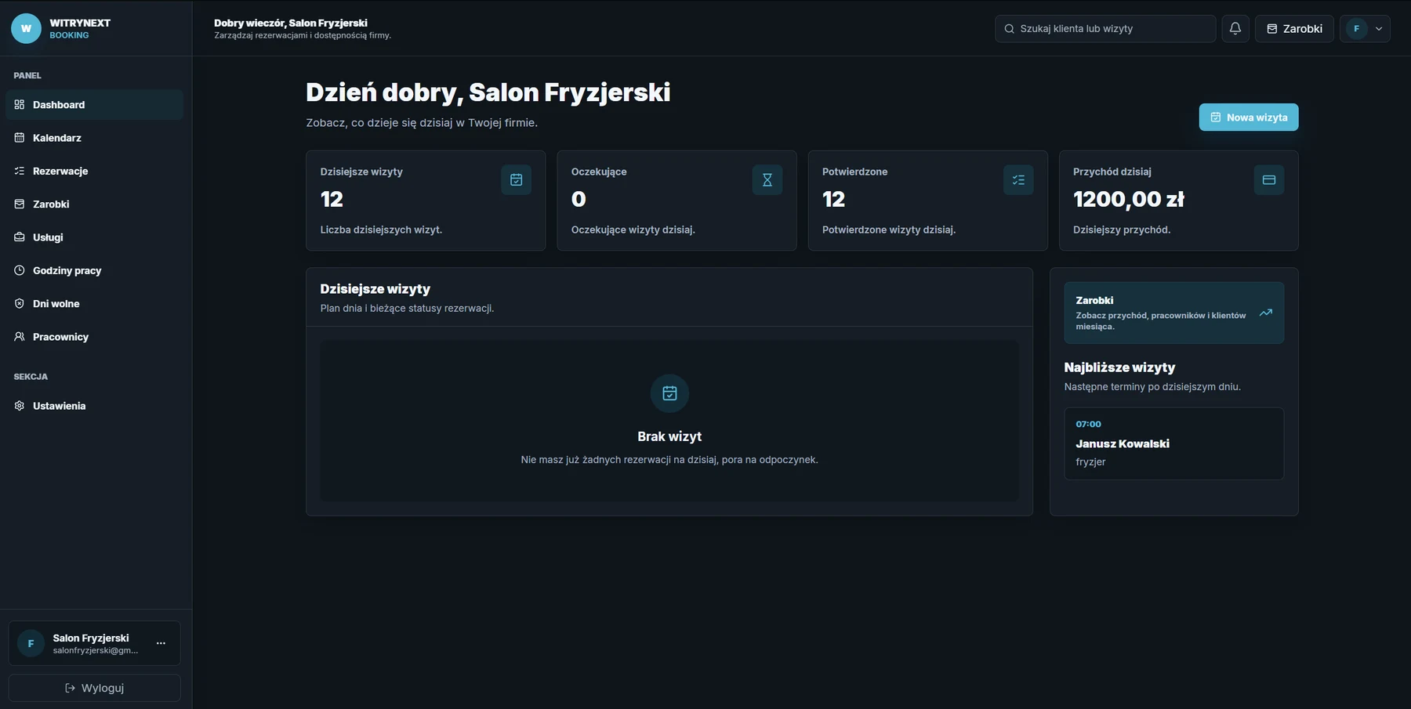Click the 'Liczba dzisiejszych wizyt.' caption

[x=381, y=230]
